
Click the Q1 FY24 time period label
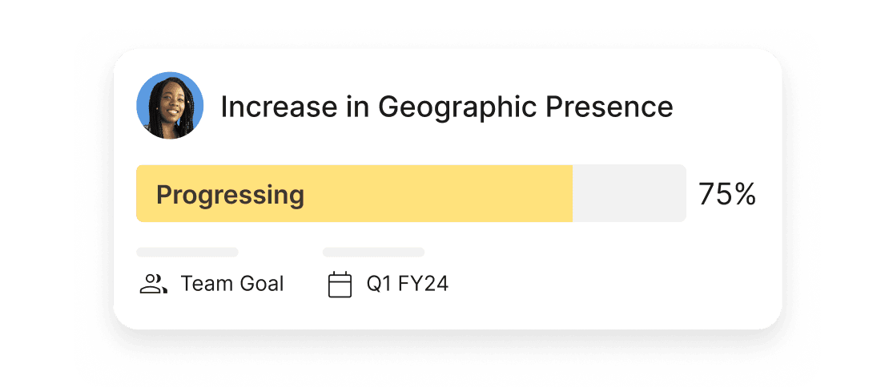tap(407, 284)
